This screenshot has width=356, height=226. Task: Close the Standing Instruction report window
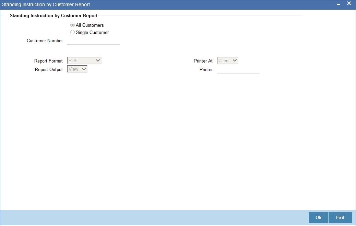(349, 3)
